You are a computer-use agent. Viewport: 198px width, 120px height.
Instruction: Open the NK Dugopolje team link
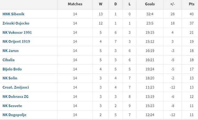point(15,115)
